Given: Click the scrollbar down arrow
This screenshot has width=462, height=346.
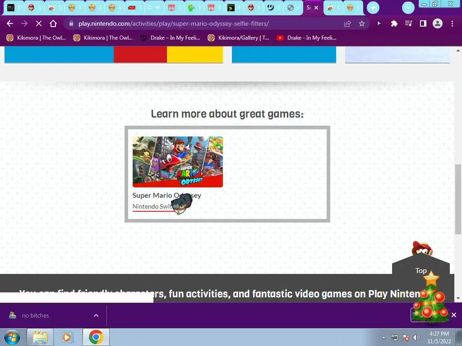Looking at the screenshot, I should [458, 298].
